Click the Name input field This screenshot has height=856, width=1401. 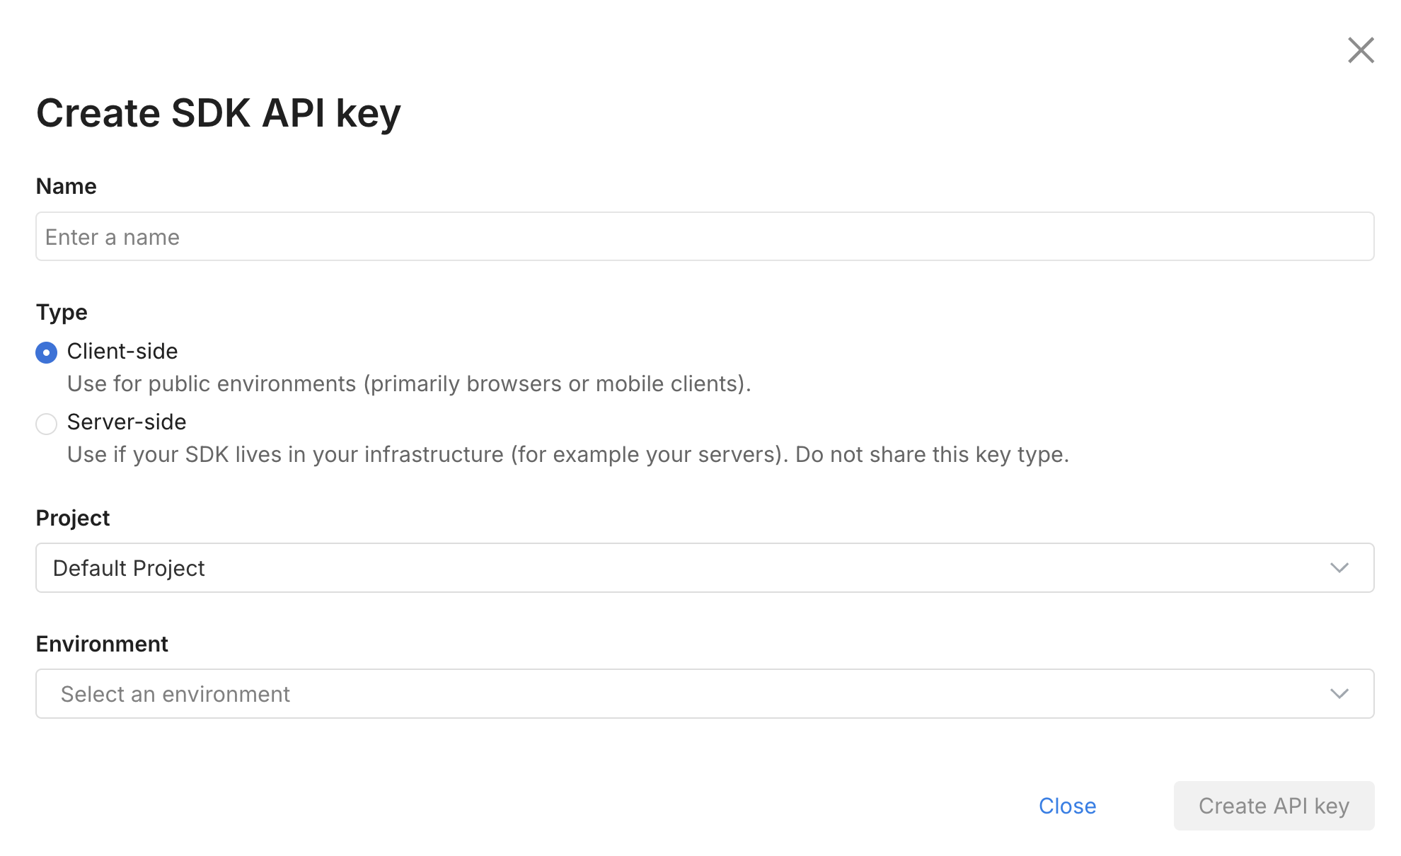704,236
